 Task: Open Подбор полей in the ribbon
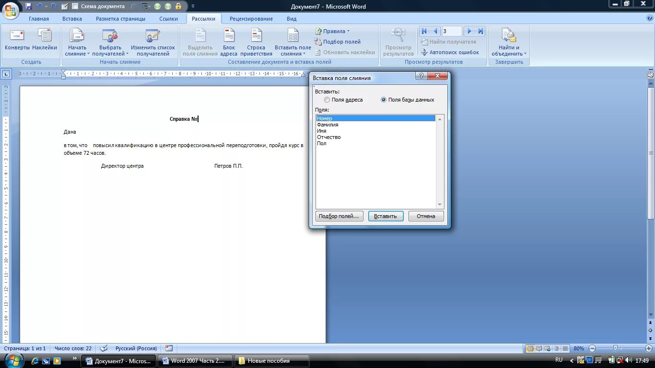[x=338, y=42]
